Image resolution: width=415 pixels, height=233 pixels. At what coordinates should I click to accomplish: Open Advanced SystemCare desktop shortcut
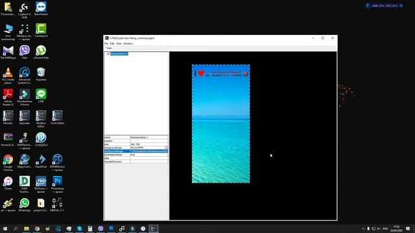[25, 76]
